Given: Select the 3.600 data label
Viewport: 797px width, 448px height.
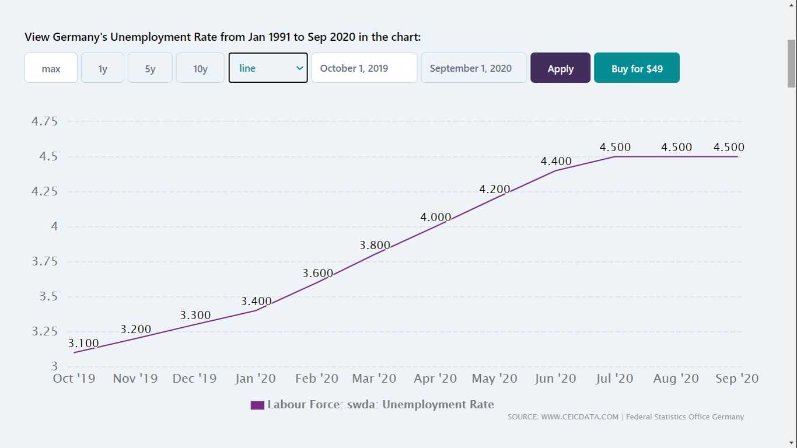Looking at the screenshot, I should point(317,273).
